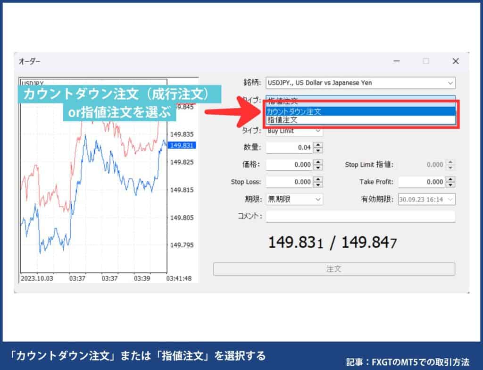The width and height of the screenshot is (483, 370).
Task: Open the Buy Limit type dropdown
Action: pyautogui.click(x=294, y=131)
